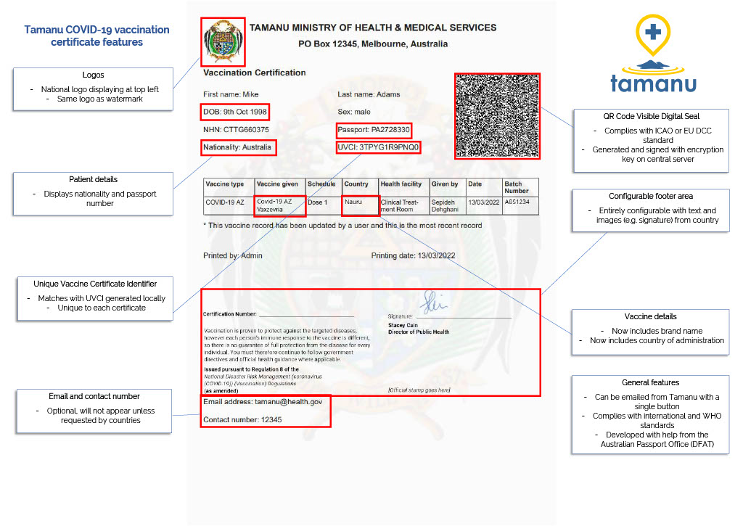Select the name "Stacey Cain"
Image resolution: width=743 pixels, height=526 pixels.
[403, 325]
